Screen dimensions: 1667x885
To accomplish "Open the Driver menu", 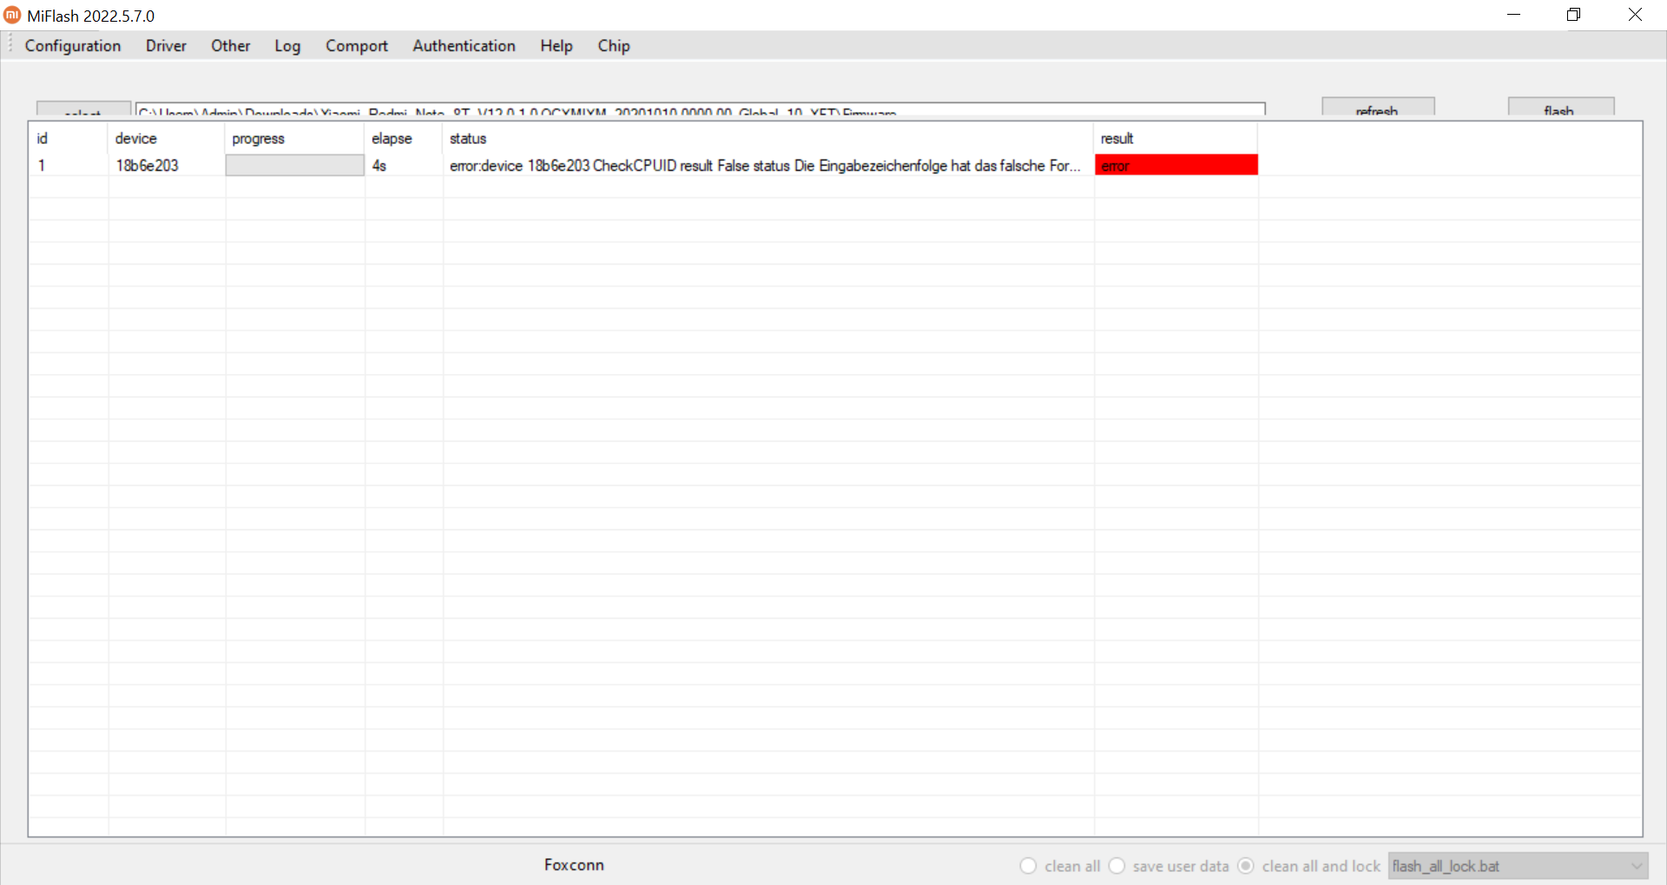I will pyautogui.click(x=166, y=46).
